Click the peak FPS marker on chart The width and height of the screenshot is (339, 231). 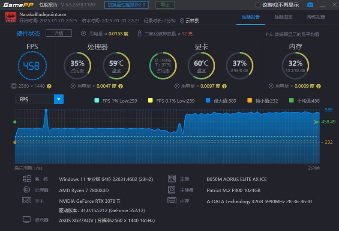[46, 110]
